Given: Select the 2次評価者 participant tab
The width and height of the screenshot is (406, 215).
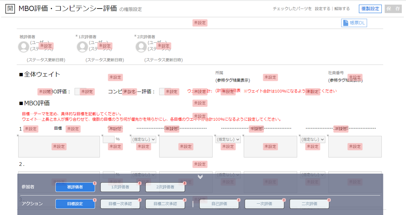Looking at the screenshot, I should 165,187.
